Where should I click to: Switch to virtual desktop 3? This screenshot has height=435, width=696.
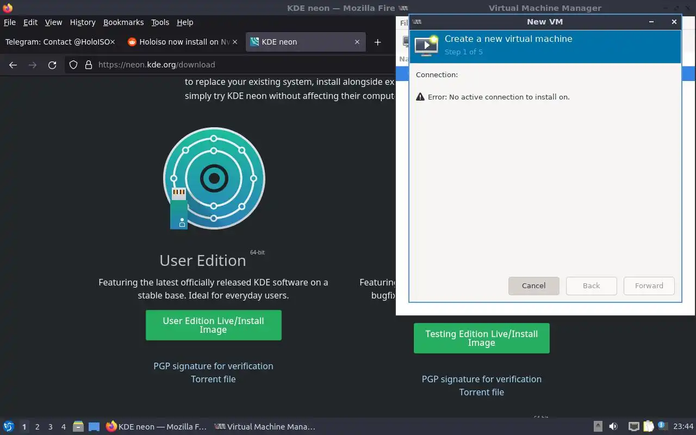pyautogui.click(x=50, y=427)
